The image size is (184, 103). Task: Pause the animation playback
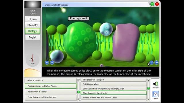pyautogui.click(x=152, y=63)
